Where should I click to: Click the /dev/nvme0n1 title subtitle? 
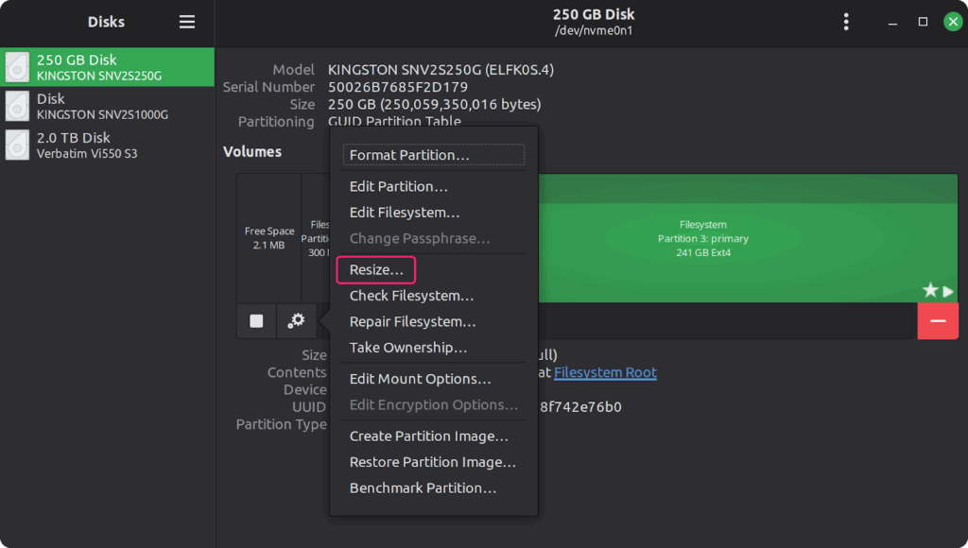pos(594,31)
